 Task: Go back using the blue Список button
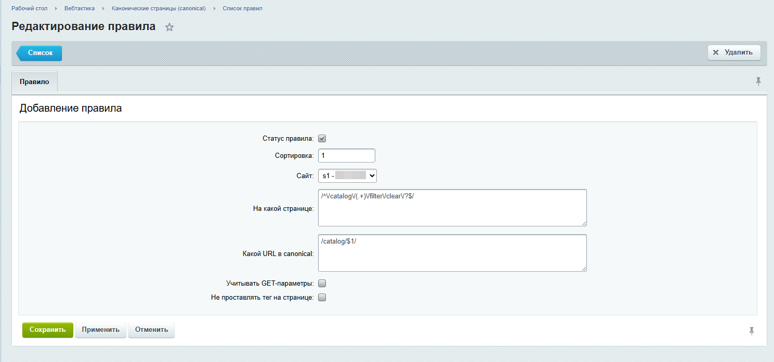40,53
